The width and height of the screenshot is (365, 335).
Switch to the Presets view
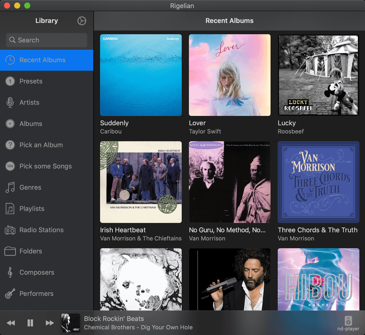(31, 81)
